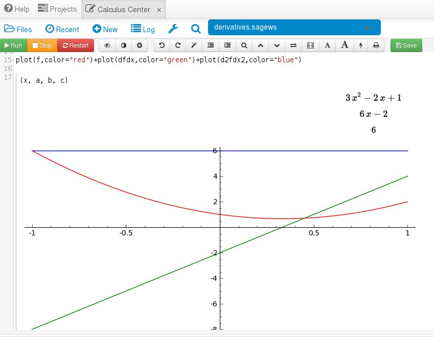Toggle output display with half-circle icon
Image resolution: width=434 pixels, height=337 pixels.
(x=123, y=45)
